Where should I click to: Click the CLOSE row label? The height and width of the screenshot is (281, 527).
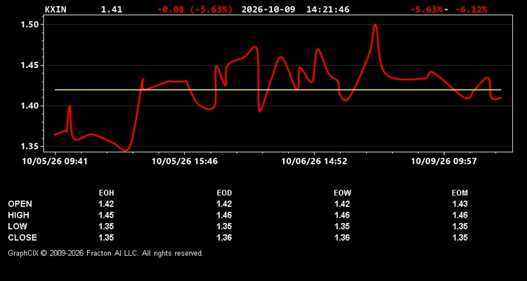point(22,237)
